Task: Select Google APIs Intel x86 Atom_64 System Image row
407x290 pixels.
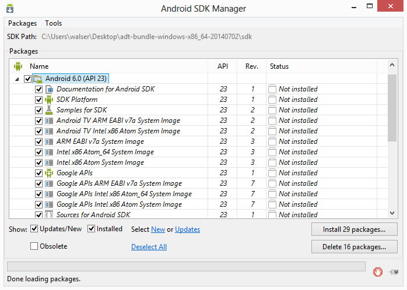Action: (x=198, y=194)
